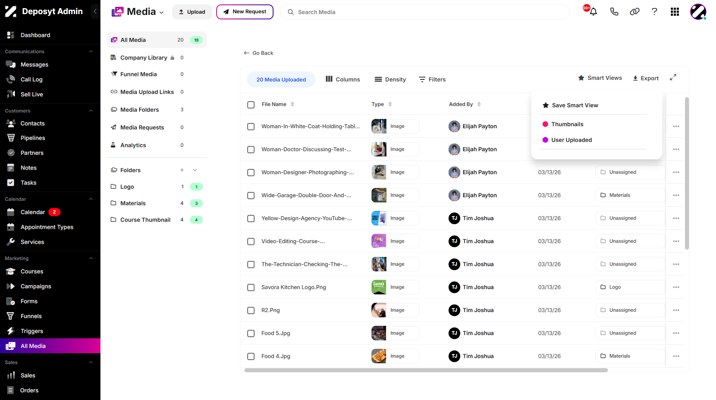Check the Yellow-Design-Agency-YouTube row checkbox
The image size is (716, 400).
click(251, 219)
